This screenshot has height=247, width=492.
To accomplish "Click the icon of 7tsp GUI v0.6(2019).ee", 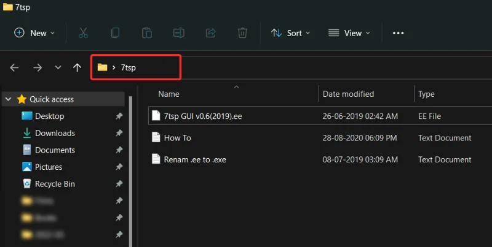I will pos(156,116).
